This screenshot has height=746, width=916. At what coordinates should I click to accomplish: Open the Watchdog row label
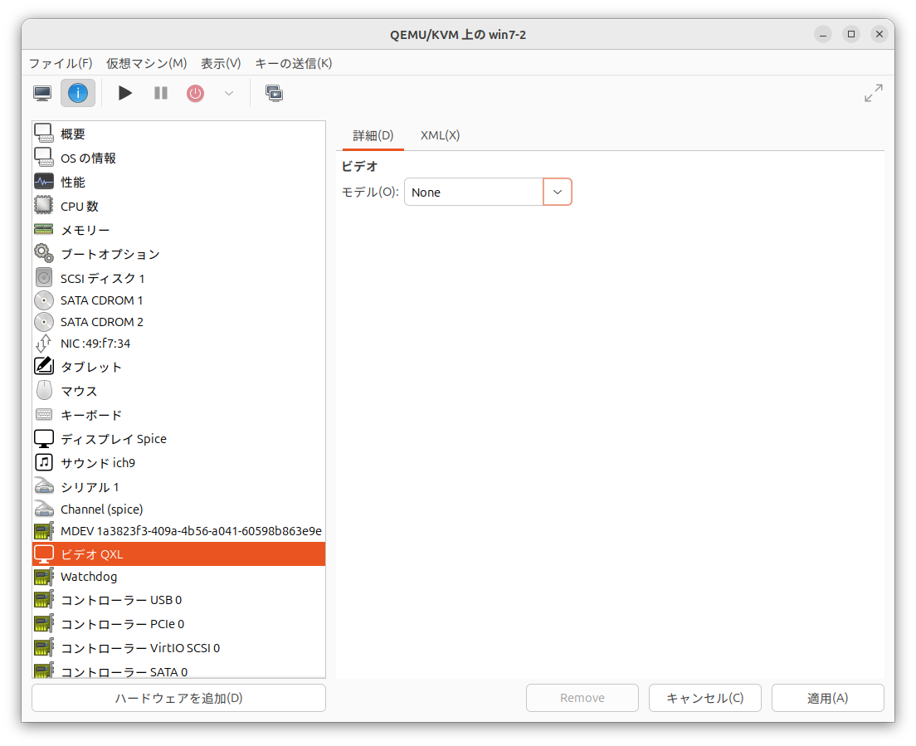coord(89,577)
